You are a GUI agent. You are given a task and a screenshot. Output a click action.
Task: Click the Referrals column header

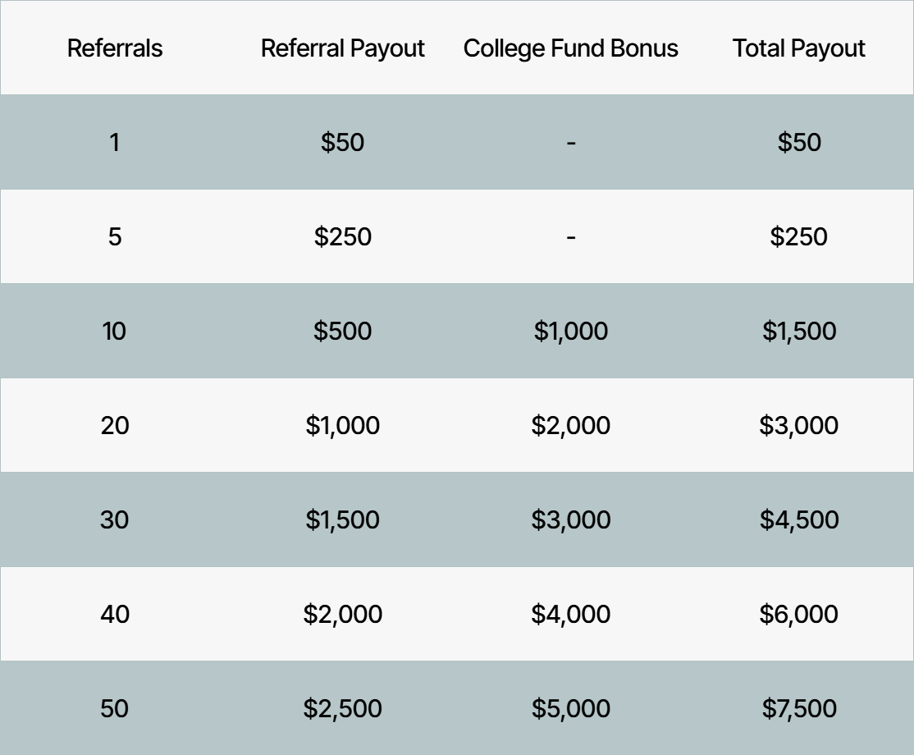coord(115,48)
